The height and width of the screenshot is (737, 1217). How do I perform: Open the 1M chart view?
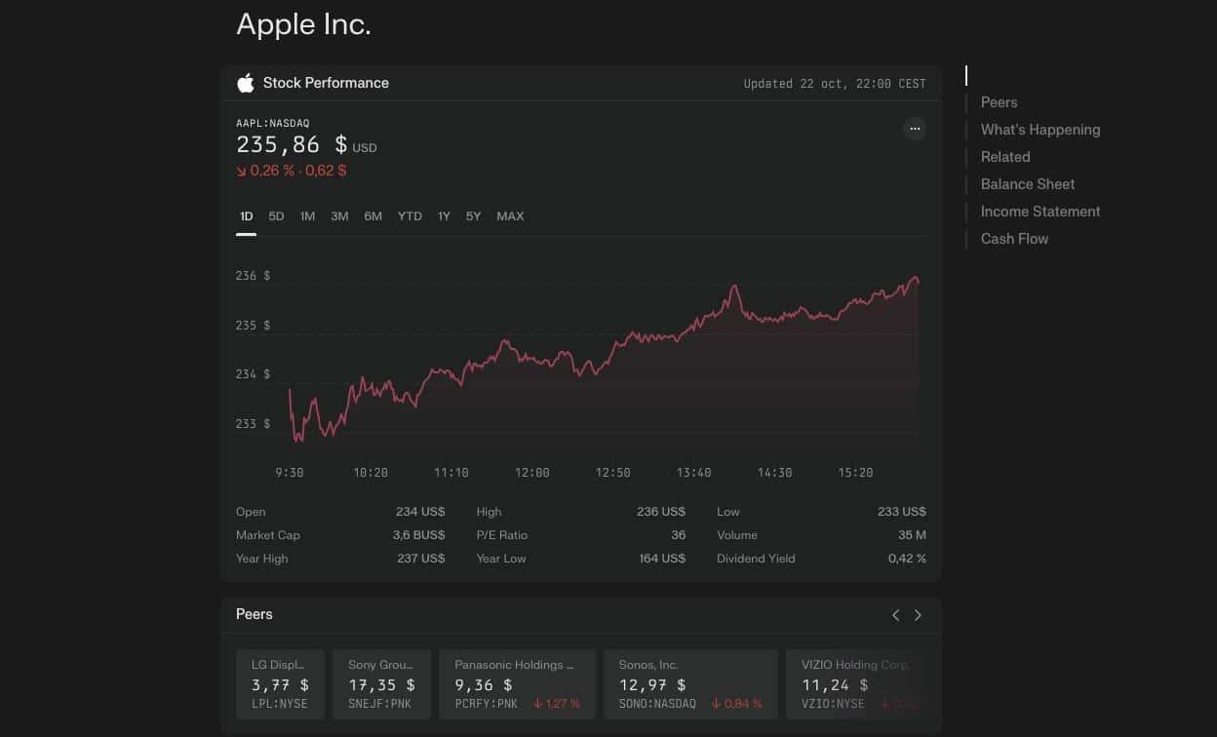click(x=307, y=215)
